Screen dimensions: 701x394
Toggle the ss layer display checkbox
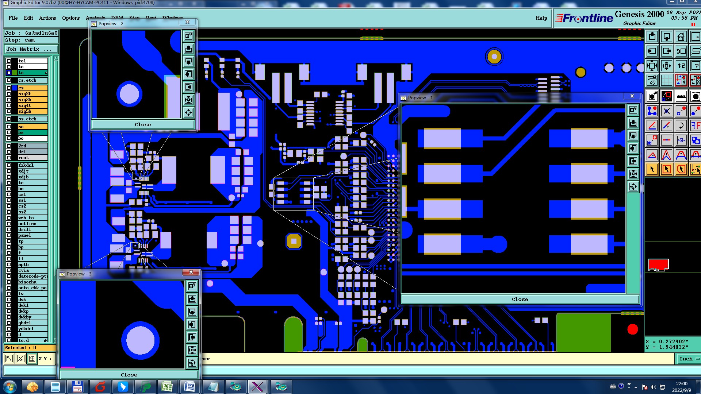pyautogui.click(x=9, y=127)
